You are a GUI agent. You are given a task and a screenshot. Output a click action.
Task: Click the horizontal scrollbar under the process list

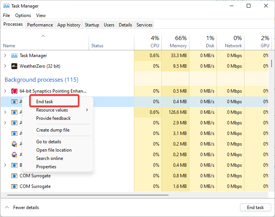pyautogui.click(x=88, y=195)
